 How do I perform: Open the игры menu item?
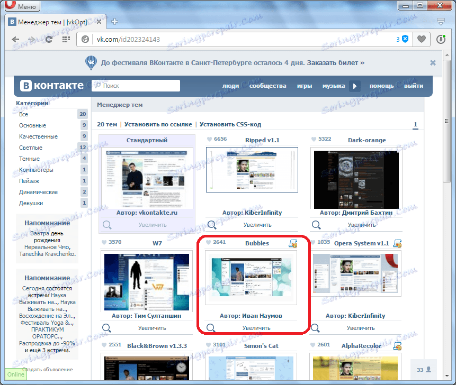point(305,86)
